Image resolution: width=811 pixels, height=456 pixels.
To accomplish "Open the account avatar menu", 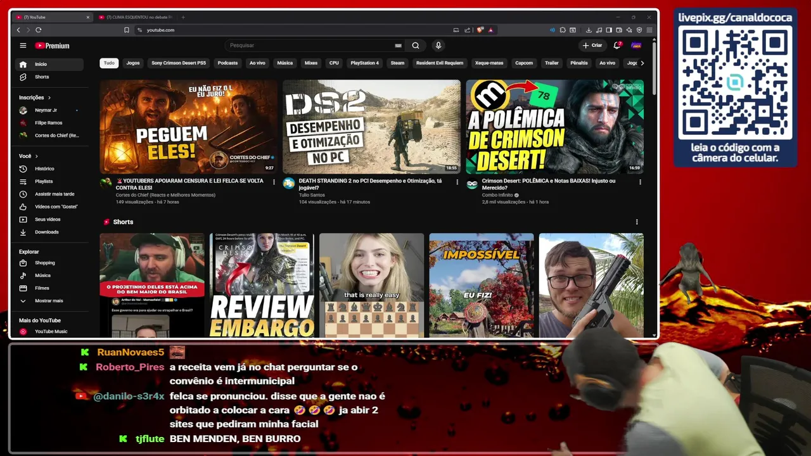I will click(x=636, y=46).
